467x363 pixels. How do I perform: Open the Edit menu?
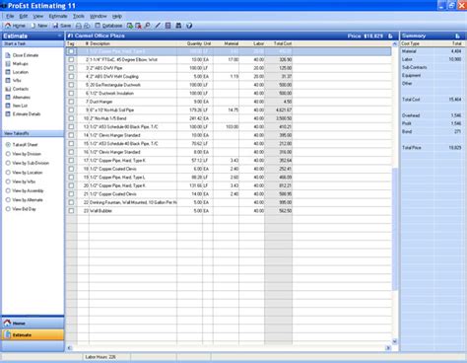click(x=24, y=16)
